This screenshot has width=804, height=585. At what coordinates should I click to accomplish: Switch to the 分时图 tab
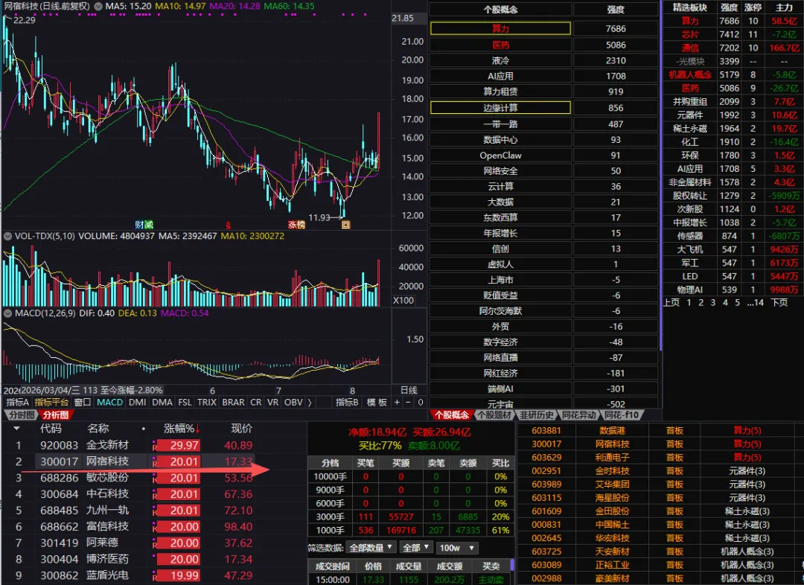click(21, 415)
